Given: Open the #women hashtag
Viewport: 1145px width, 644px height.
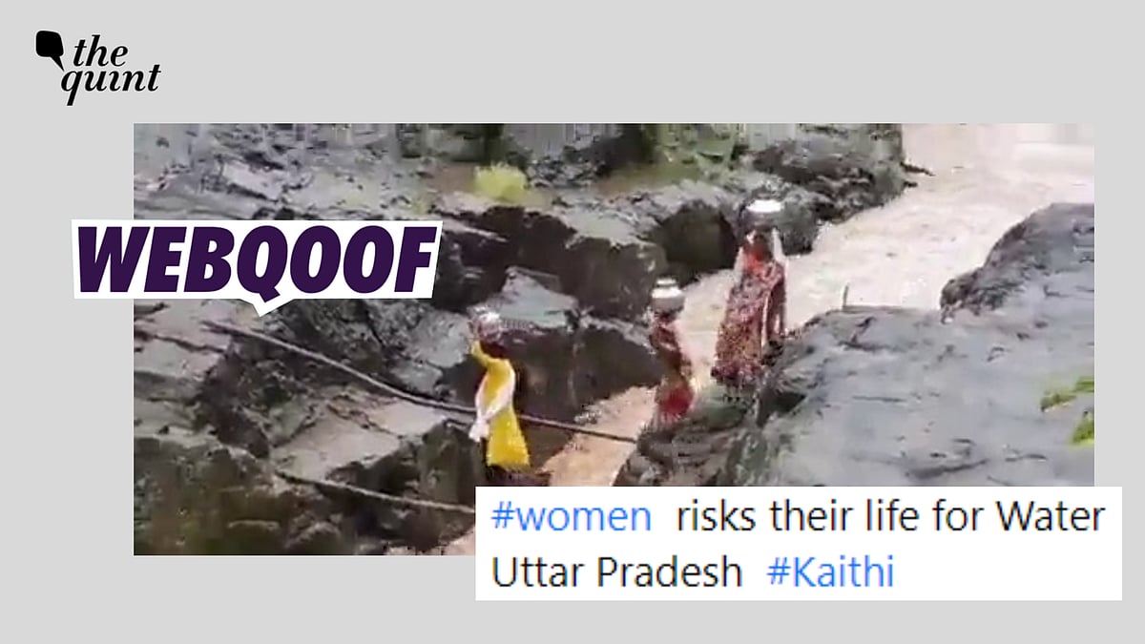Looking at the screenshot, I should pos(571,517).
